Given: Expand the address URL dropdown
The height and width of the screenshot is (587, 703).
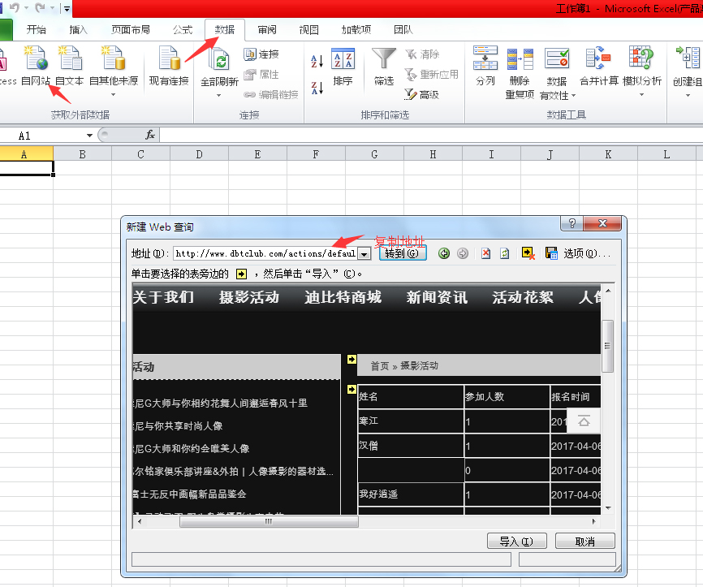Looking at the screenshot, I should pyautogui.click(x=364, y=253).
